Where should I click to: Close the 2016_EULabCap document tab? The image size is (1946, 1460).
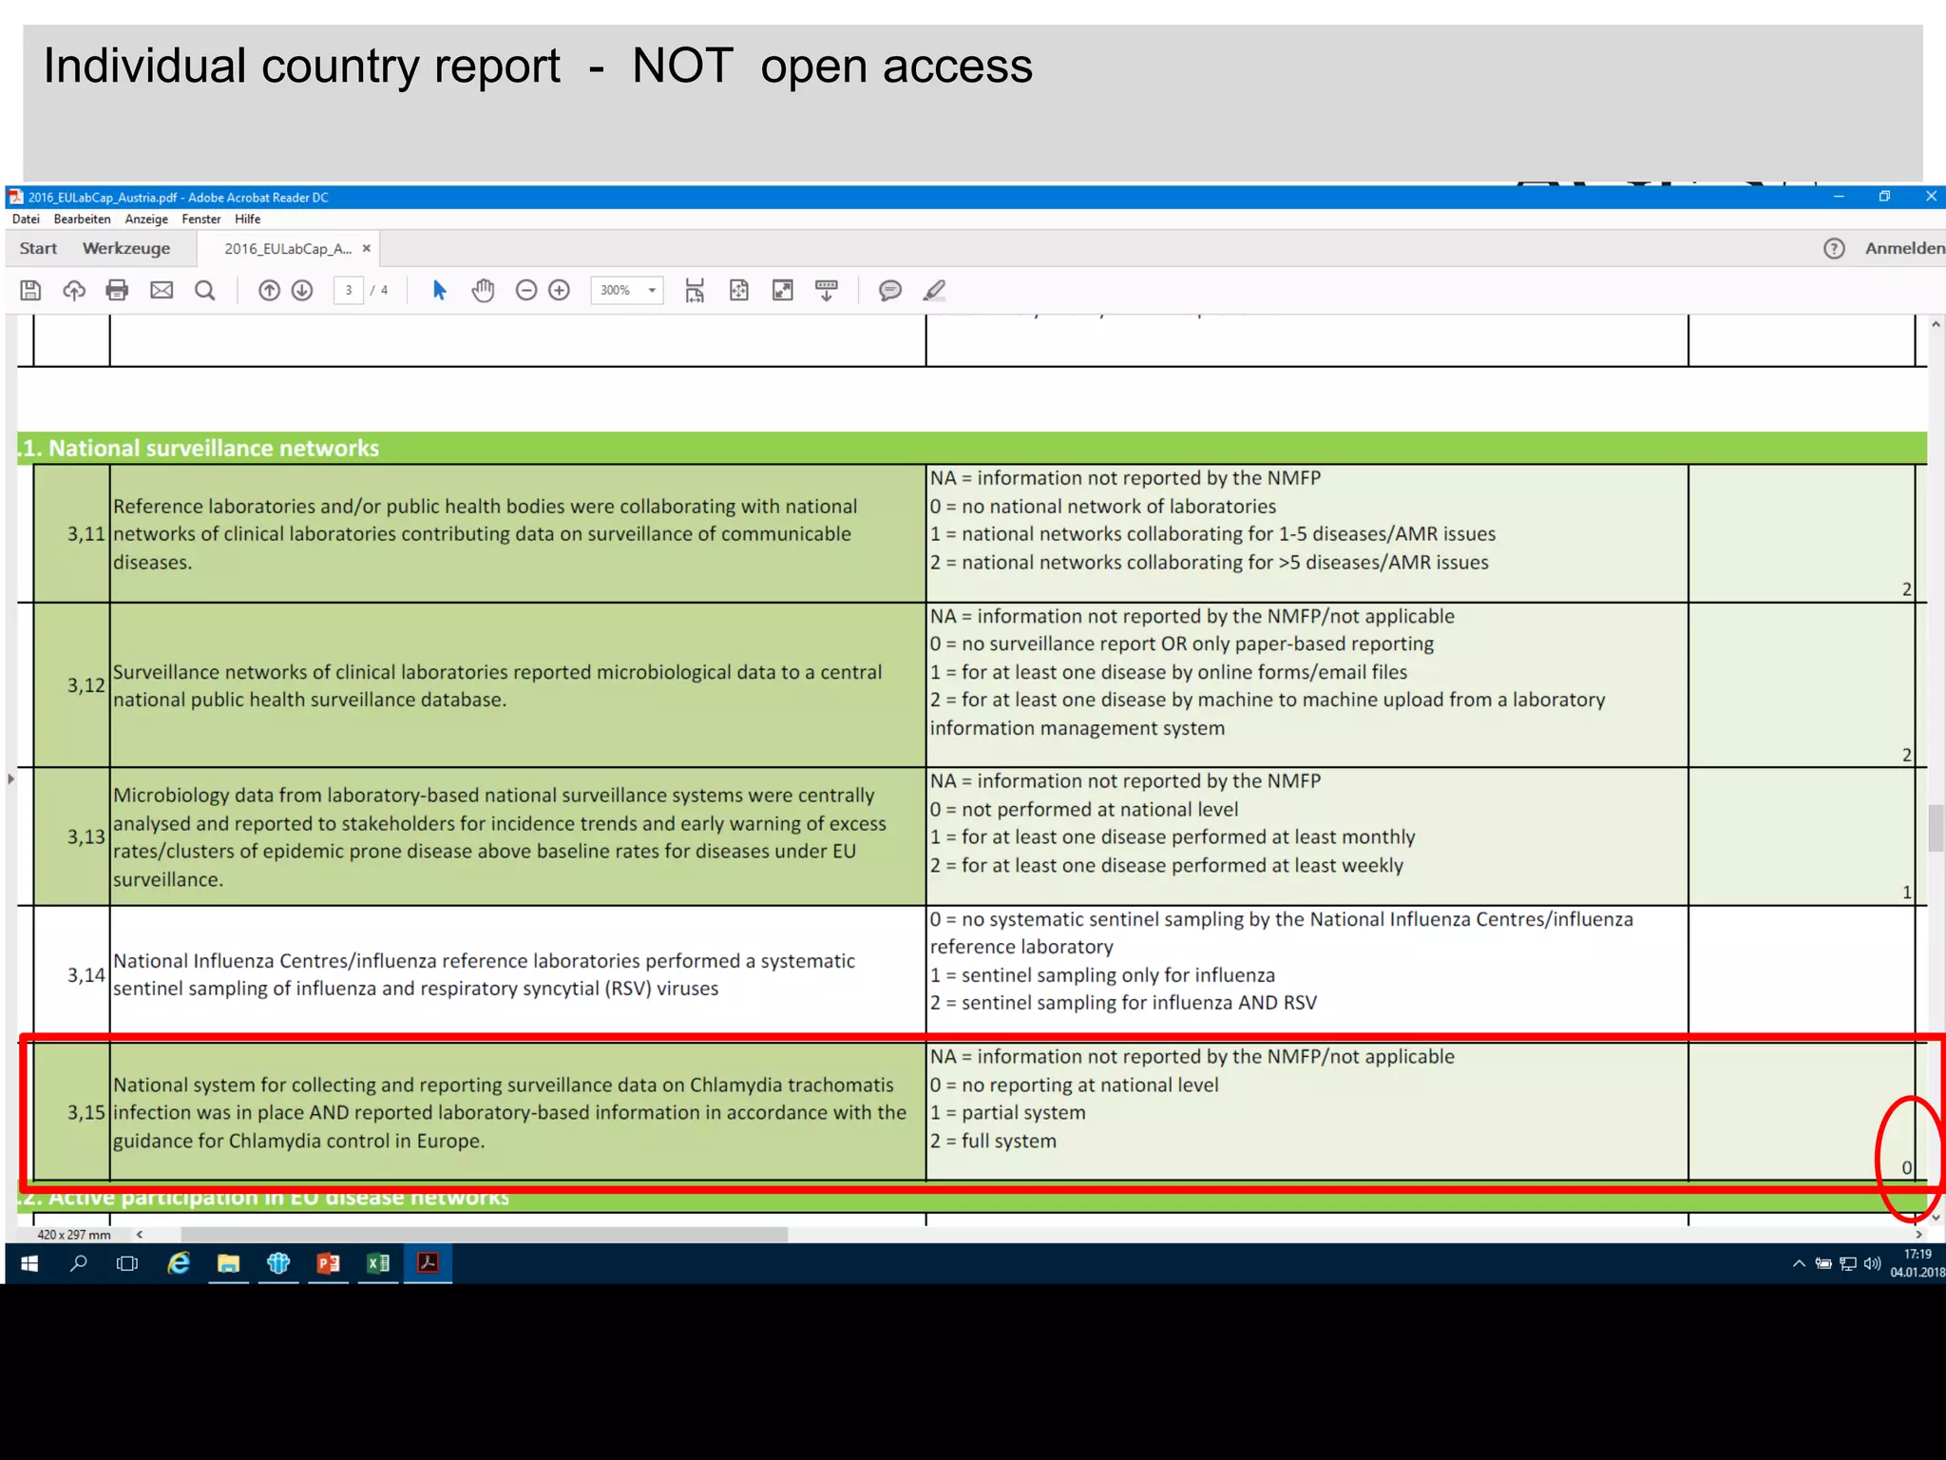(367, 248)
